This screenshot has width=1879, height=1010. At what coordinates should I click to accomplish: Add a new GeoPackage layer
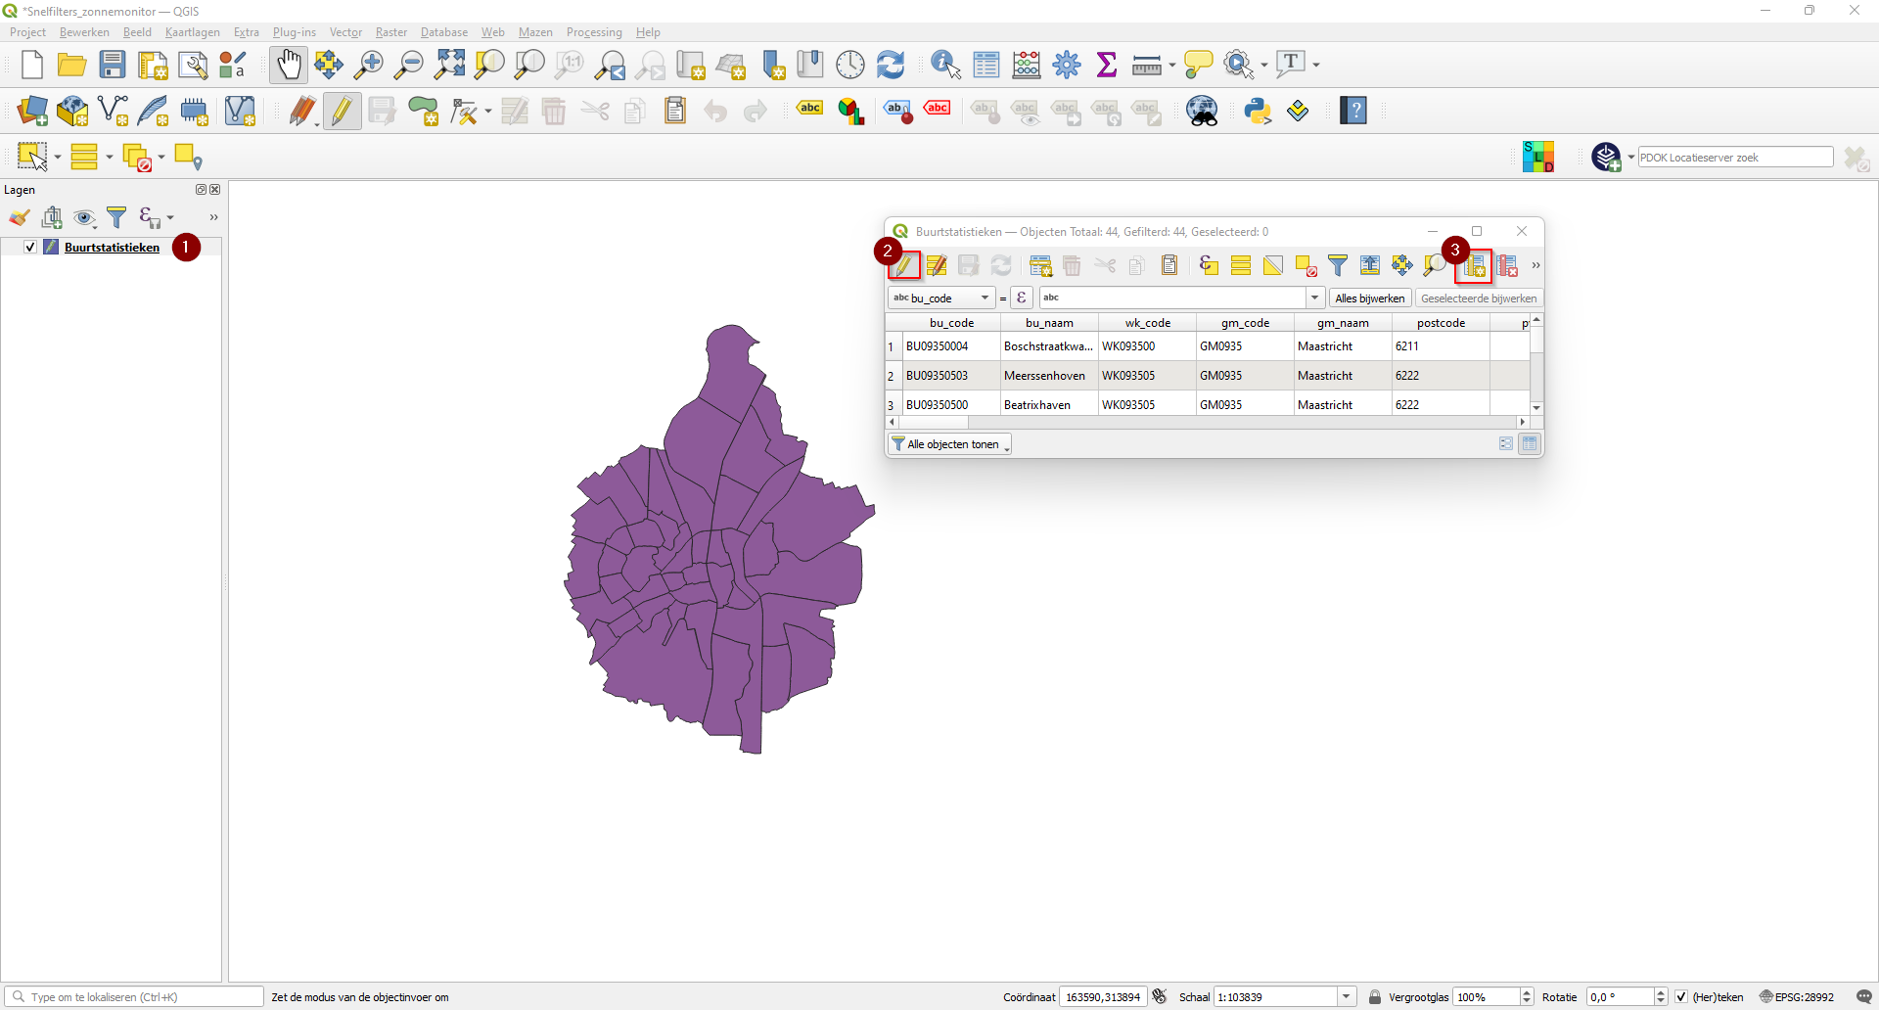[x=72, y=111]
